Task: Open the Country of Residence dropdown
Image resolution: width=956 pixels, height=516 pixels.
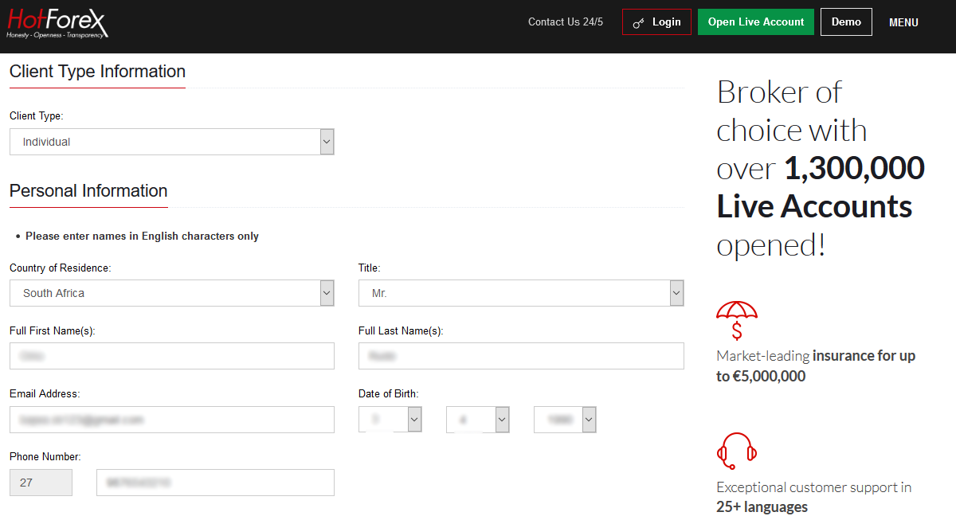Action: pyautogui.click(x=172, y=293)
